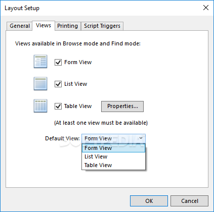Switch to the General tab
Viewport: 214px width, 212px height.
point(20,26)
